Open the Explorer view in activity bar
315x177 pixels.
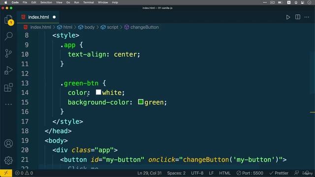(x=8, y=20)
